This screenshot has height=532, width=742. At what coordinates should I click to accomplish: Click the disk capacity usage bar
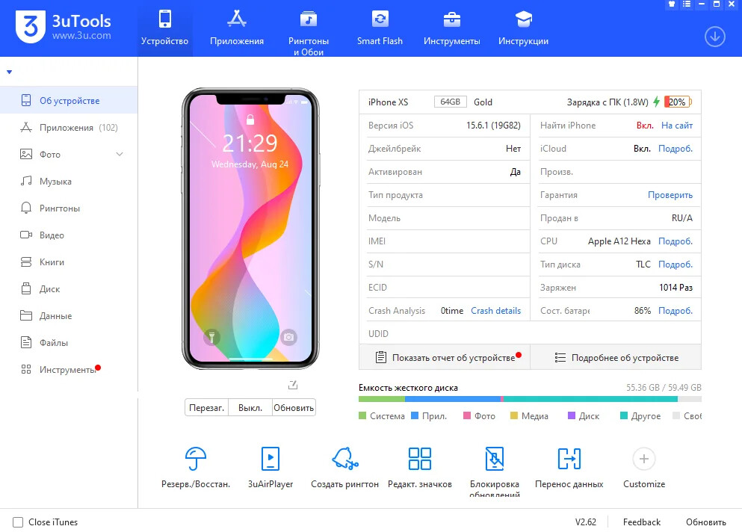pyautogui.click(x=529, y=399)
